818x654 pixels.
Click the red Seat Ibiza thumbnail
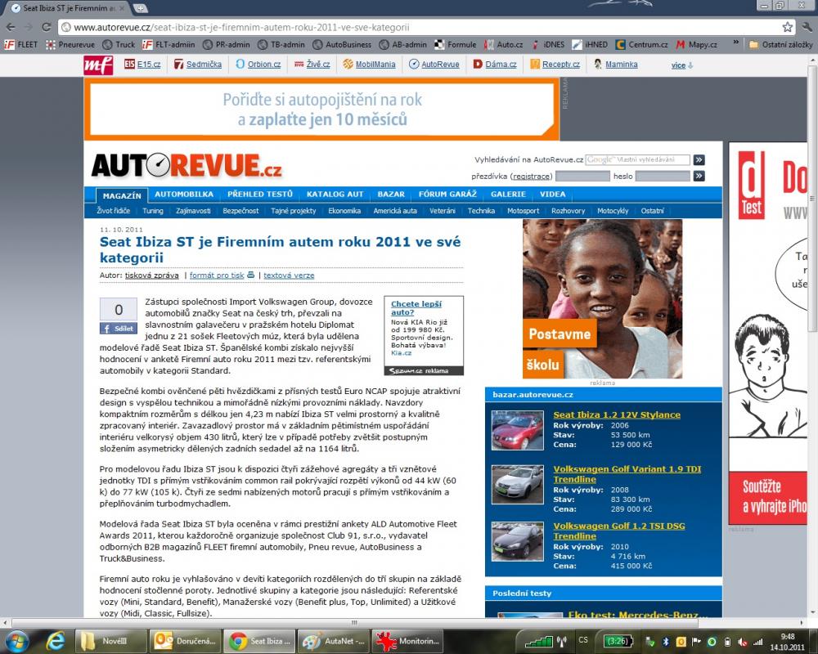click(518, 430)
